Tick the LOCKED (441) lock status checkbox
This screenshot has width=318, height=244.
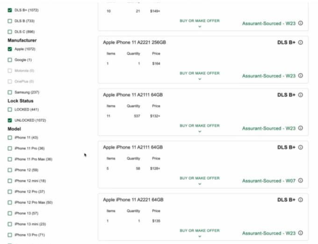pyautogui.click(x=10, y=110)
